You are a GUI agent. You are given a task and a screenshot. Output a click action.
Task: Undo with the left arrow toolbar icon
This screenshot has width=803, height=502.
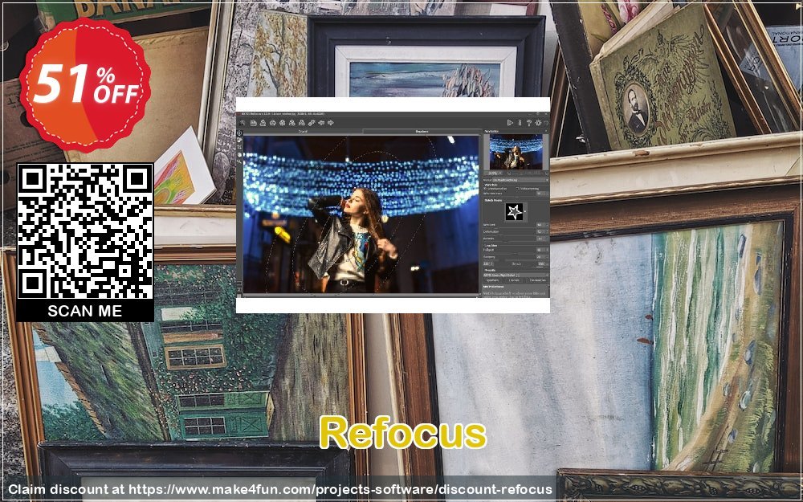coord(321,123)
